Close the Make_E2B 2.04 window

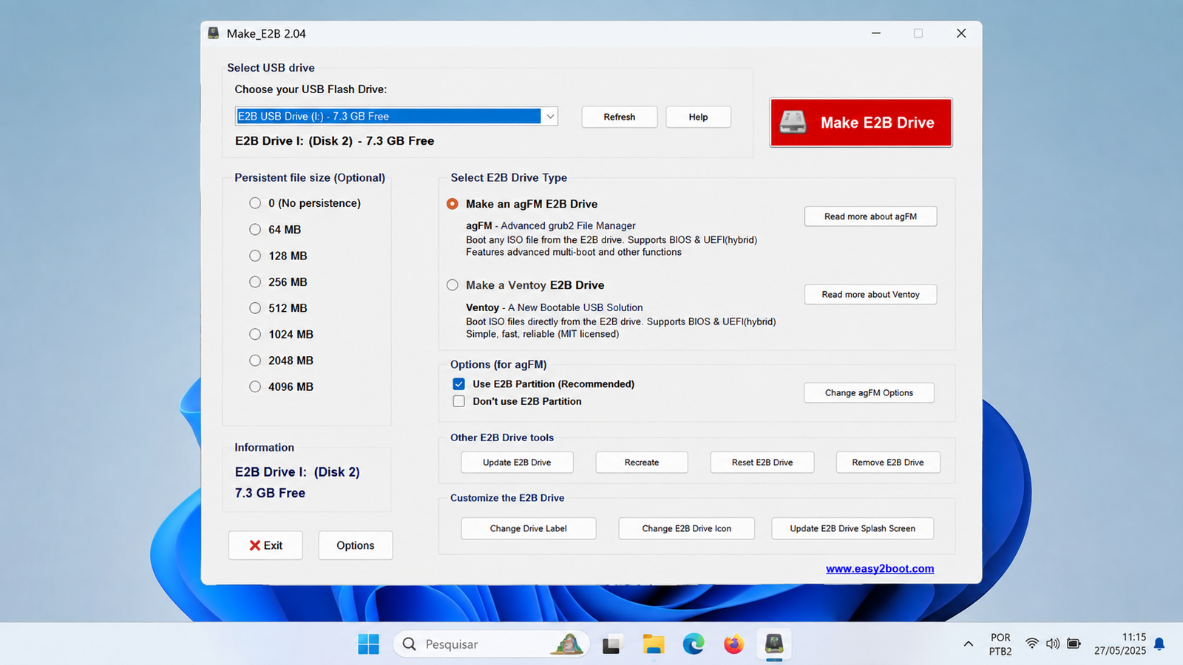tap(961, 33)
